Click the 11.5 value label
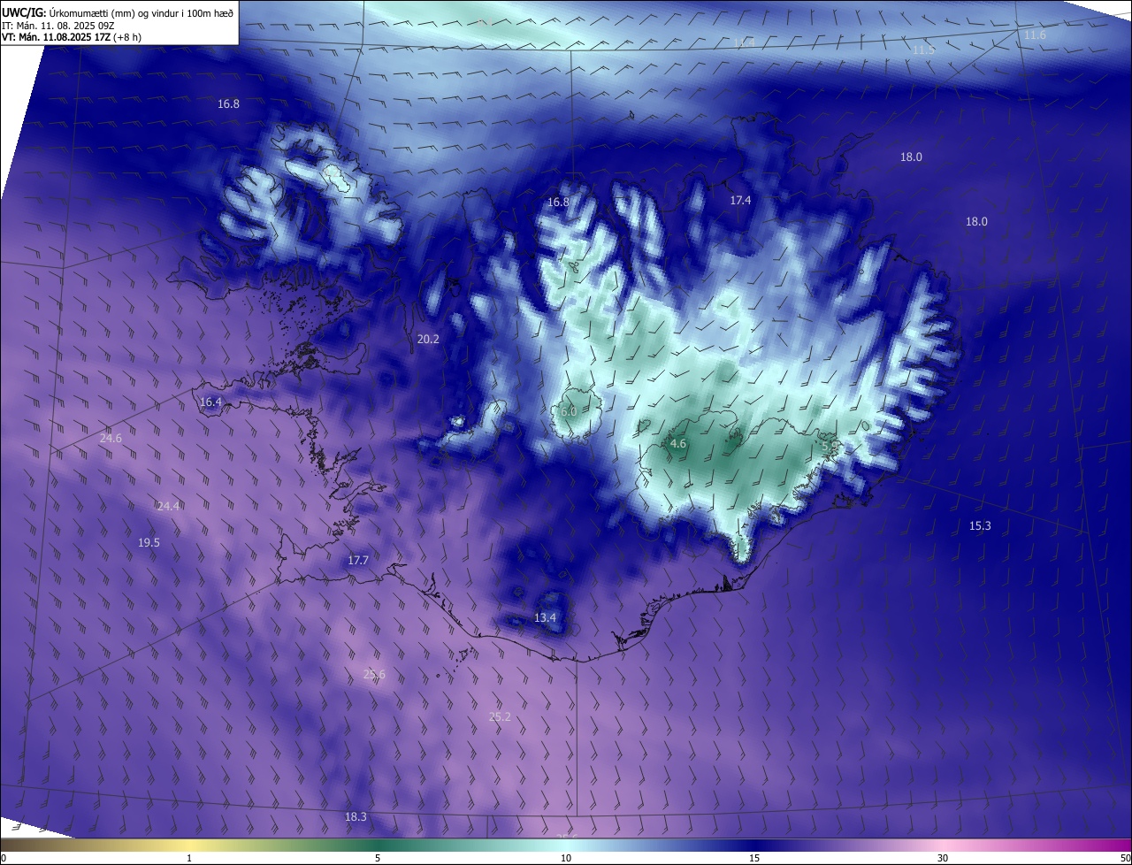 coord(923,50)
